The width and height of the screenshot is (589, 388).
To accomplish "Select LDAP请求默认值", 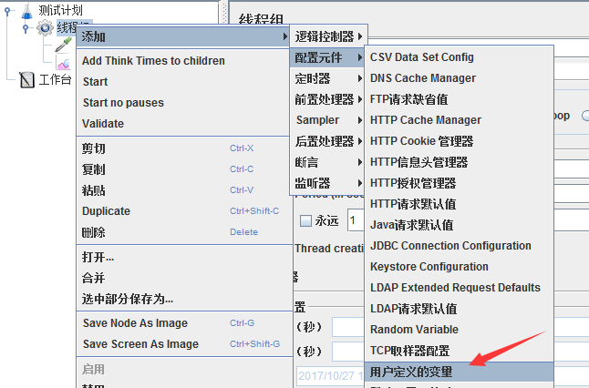I will [459, 309].
